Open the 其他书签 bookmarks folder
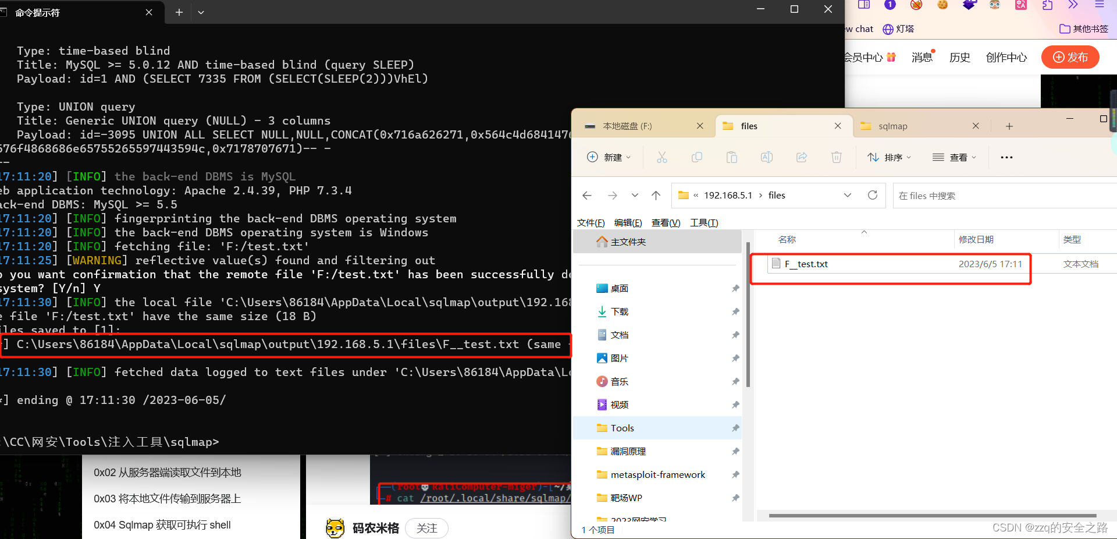The width and height of the screenshot is (1117, 539). 1084,29
